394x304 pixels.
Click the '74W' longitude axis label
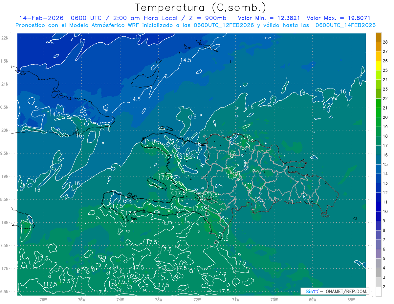pos(120,299)
